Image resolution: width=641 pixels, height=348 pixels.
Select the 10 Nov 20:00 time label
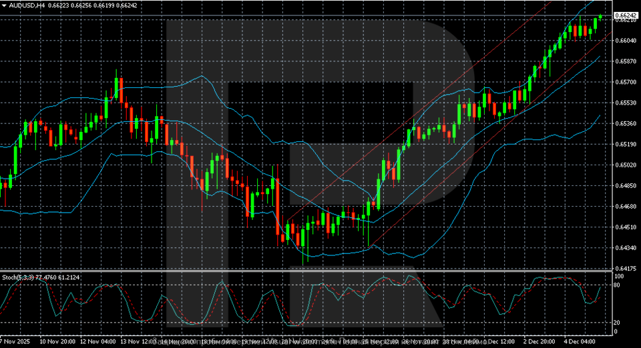coord(59,341)
